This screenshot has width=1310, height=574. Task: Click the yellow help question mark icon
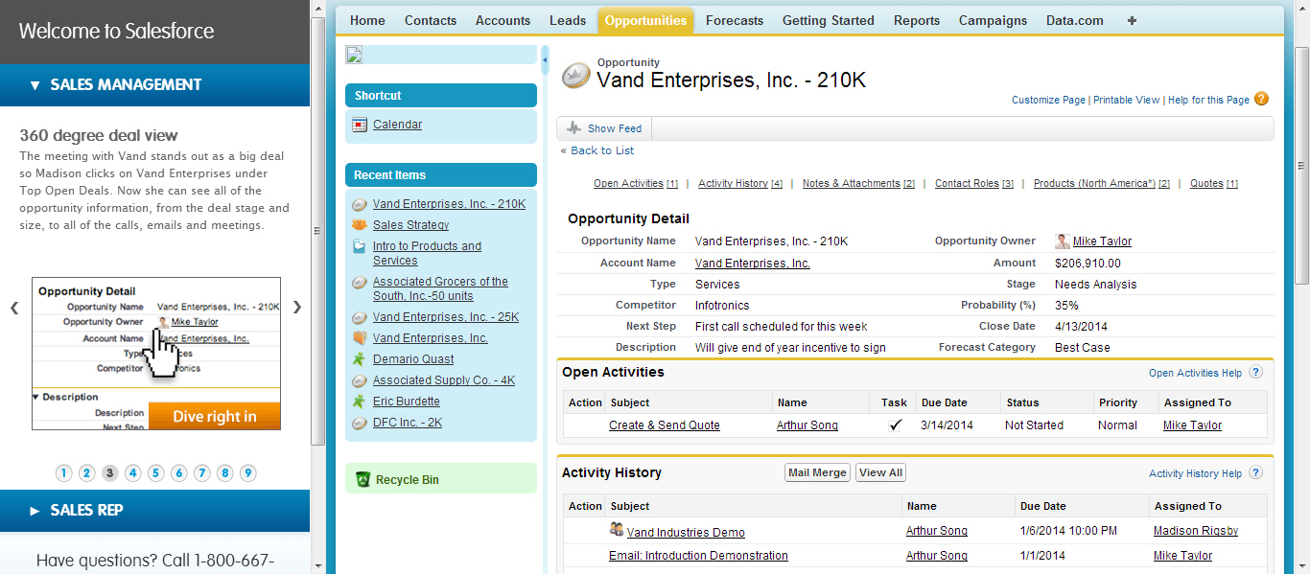[x=1261, y=99]
